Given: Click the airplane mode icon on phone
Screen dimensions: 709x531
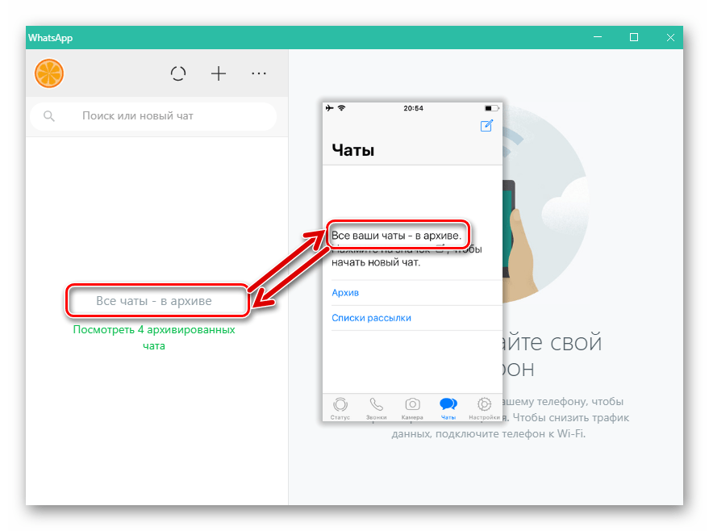Looking at the screenshot, I should [x=330, y=107].
